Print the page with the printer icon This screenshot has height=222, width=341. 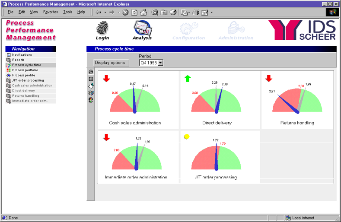tap(196, 13)
